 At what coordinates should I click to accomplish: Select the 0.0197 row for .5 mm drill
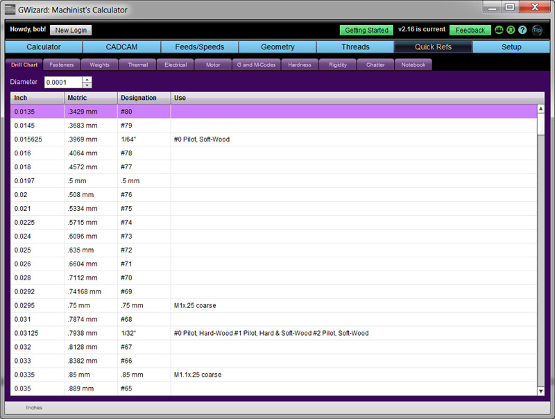273,181
